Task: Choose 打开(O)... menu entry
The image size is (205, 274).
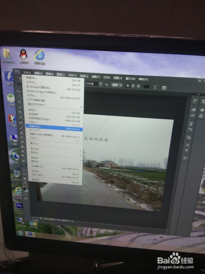Action: 53,83
